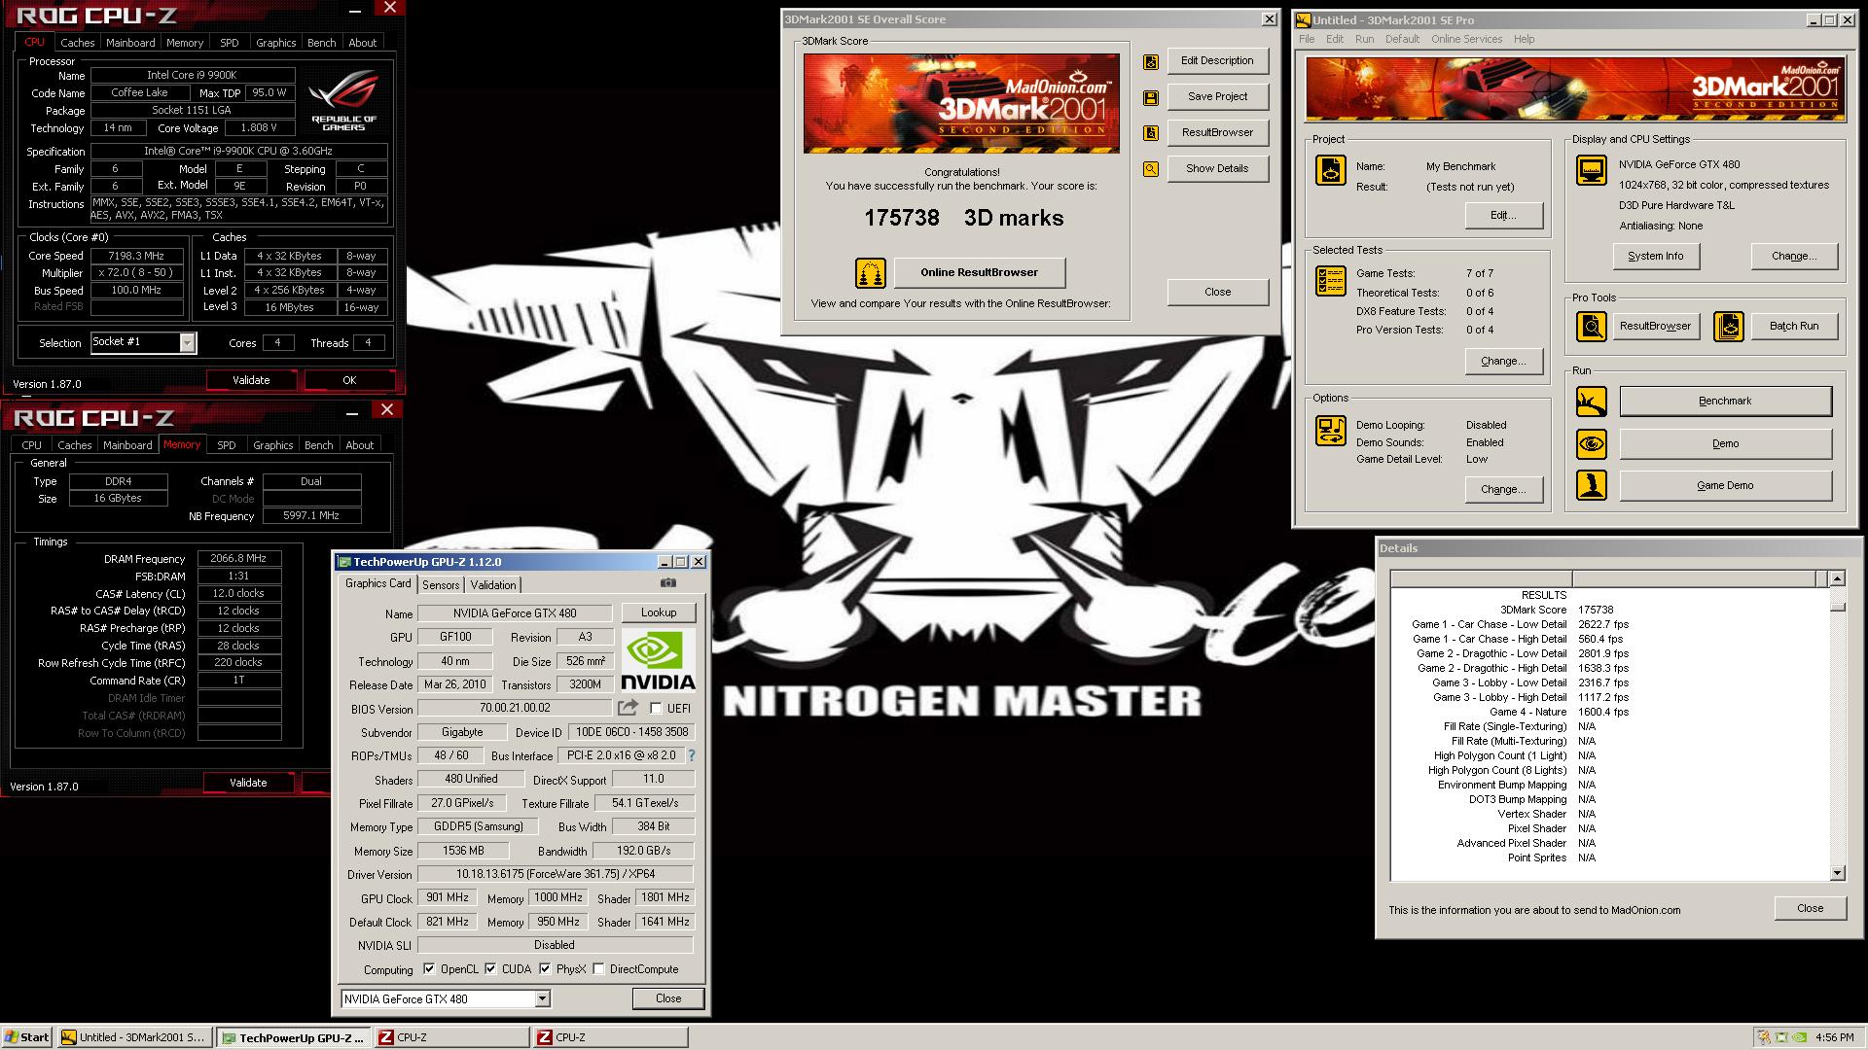
Task: Switch to Mainboard tab in top CPU-Z
Action: [130, 43]
